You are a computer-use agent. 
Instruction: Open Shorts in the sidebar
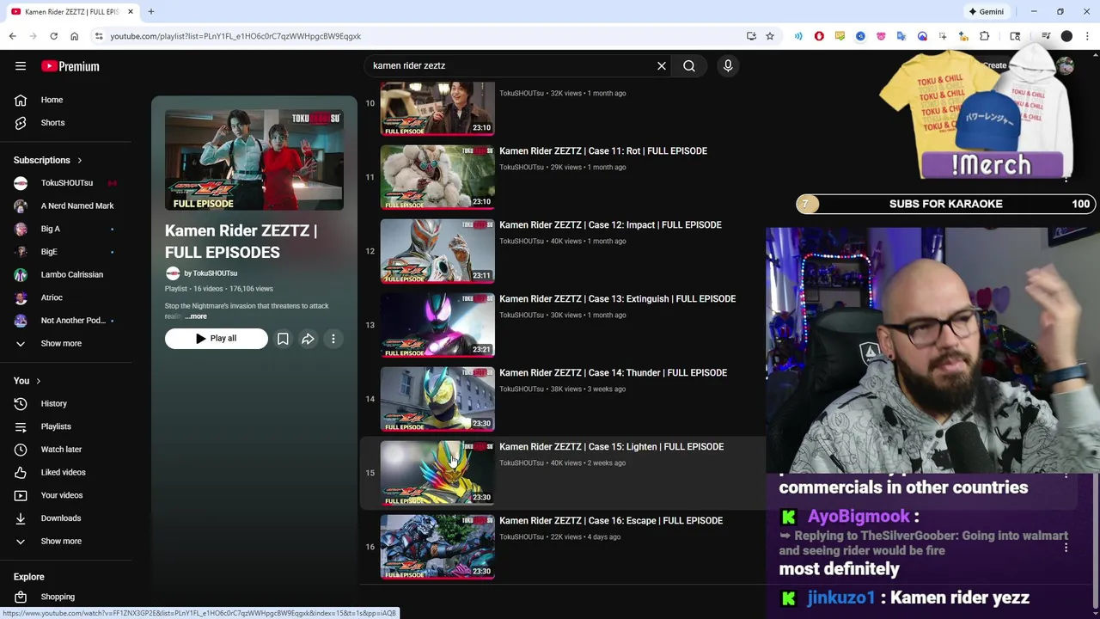pyautogui.click(x=52, y=123)
